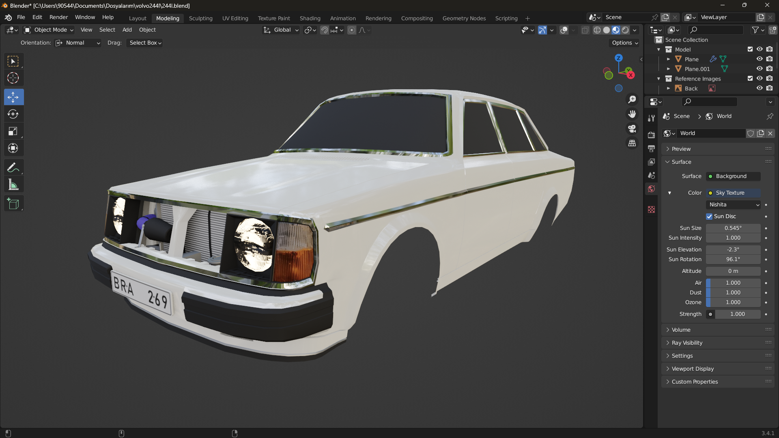Image resolution: width=779 pixels, height=438 pixels.
Task: Click the Select Cursor tool
Action: 13,78
